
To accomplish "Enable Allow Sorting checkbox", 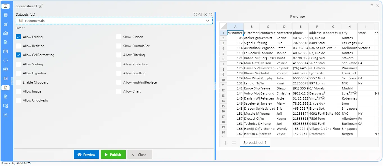I will [18, 64].
